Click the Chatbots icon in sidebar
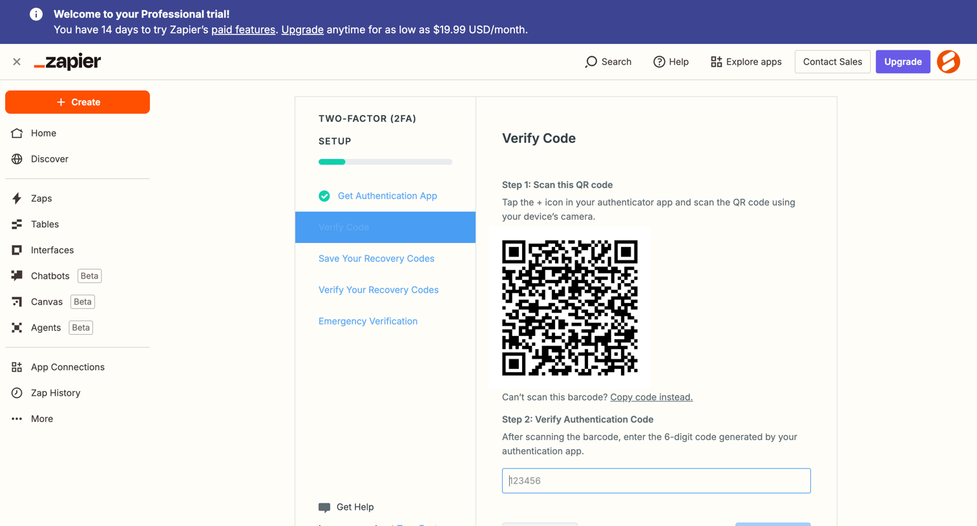977x526 pixels. 17,276
